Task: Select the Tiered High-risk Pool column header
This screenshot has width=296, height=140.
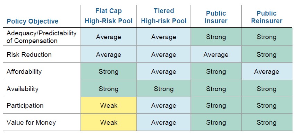Action: 163,17
